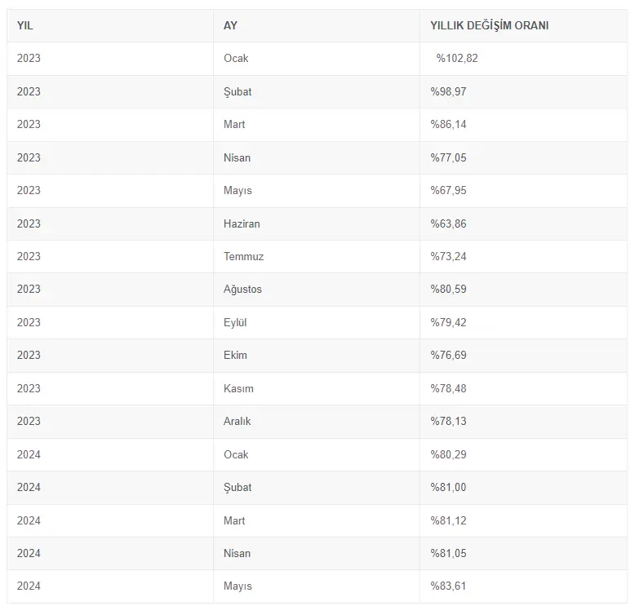Click the Ekim month cell
Viewport: 639px width, 615px height.
317,356
